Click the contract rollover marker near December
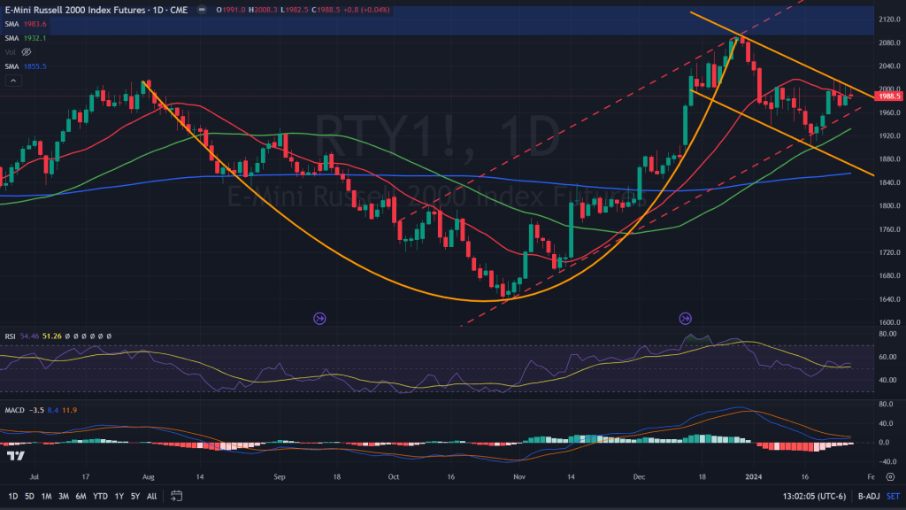This screenshot has height=510, width=906. pos(684,317)
